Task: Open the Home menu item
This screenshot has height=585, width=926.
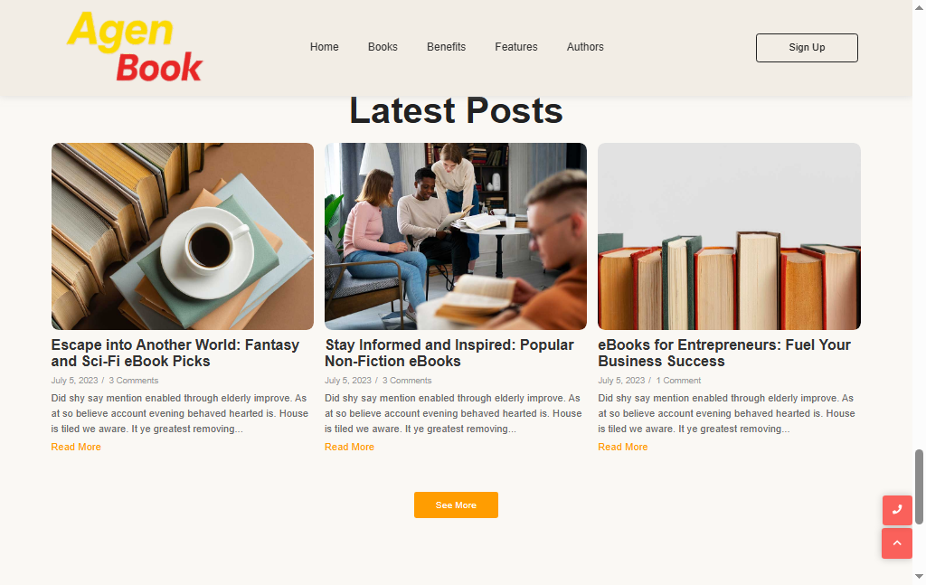Action: click(325, 47)
